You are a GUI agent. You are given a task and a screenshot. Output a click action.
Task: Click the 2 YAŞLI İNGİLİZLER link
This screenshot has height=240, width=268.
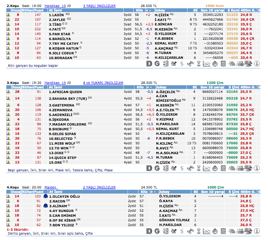[x=99, y=187]
